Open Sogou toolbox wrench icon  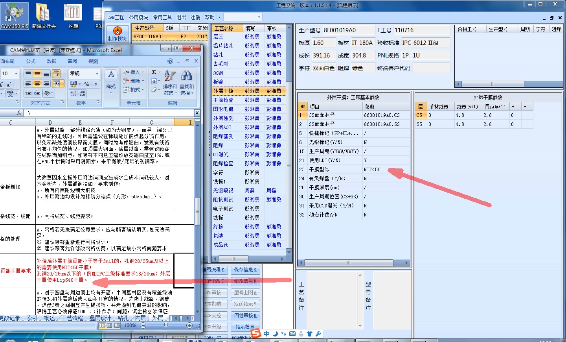(x=318, y=334)
